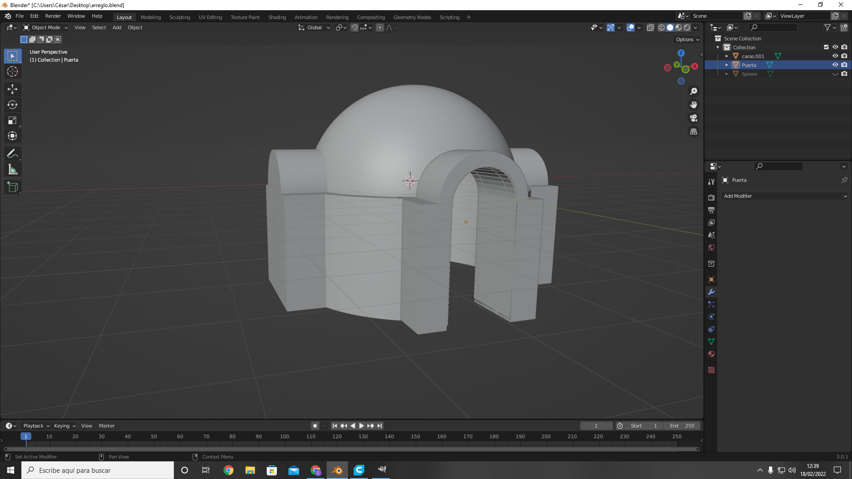Open Material properties tab icon
Screen dimensions: 852x479
tap(711, 354)
